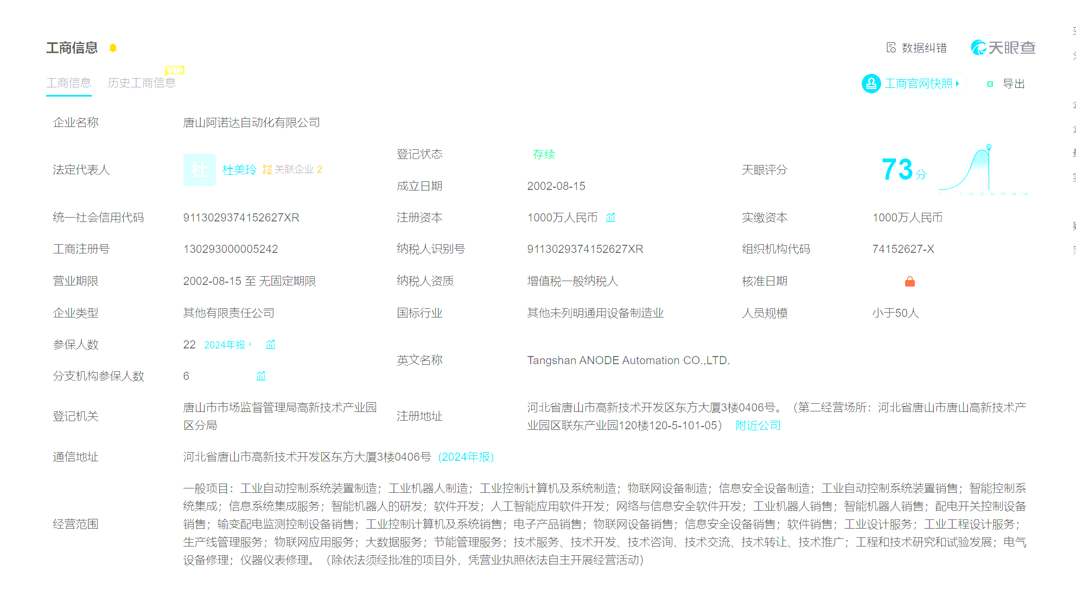This screenshot has height=597, width=1076.
Task: Click the 杜 avatar thumbnail
Action: click(x=199, y=170)
